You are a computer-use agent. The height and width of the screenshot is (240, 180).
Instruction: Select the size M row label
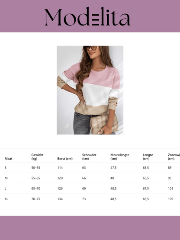[x=6, y=178]
